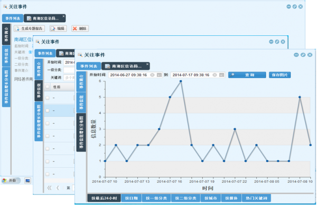Select the 按最后24小时 chart view
The width and height of the screenshot is (317, 205).
(104, 198)
